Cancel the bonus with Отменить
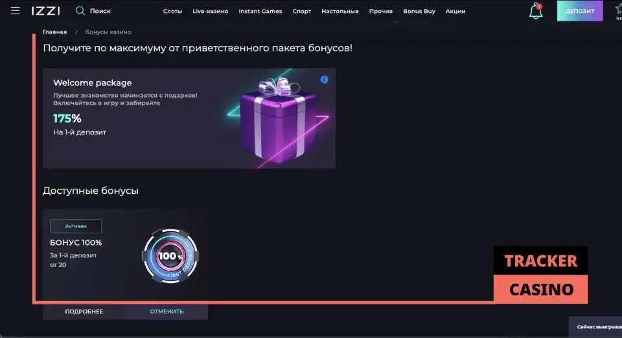Screen dimensions: 622x338 [x=167, y=312]
